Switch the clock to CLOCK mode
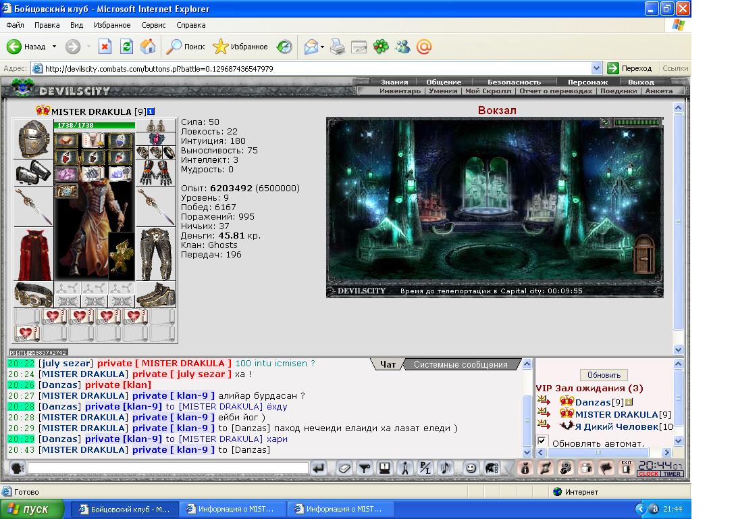Screen dimensions: 736x519 649,474
